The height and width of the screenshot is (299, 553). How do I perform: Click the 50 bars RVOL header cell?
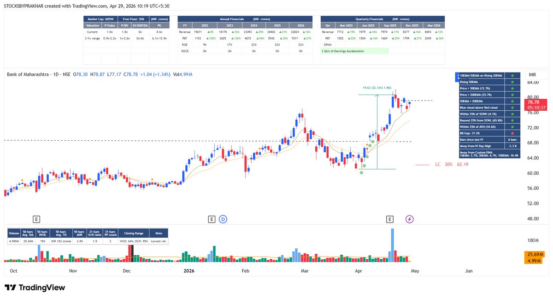43,233
